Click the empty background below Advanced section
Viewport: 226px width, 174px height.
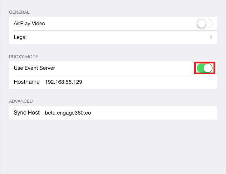(x=113, y=146)
